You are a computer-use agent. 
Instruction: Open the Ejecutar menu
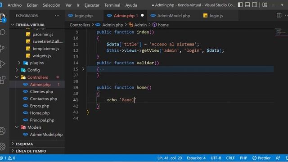tap(92, 5)
